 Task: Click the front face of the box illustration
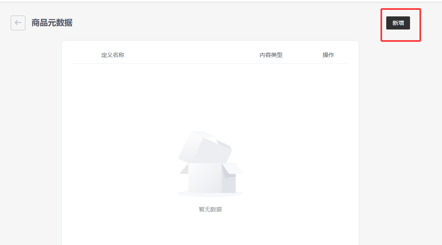(x=205, y=178)
